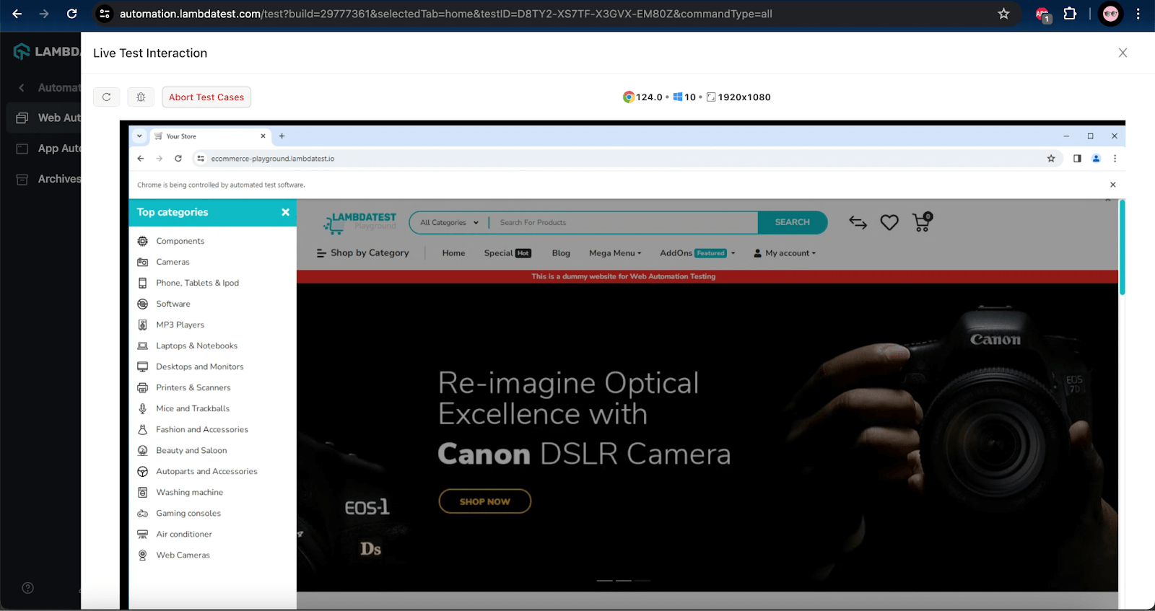This screenshot has width=1155, height=611.
Task: Open the Mega Menu dropdown
Action: [615, 253]
